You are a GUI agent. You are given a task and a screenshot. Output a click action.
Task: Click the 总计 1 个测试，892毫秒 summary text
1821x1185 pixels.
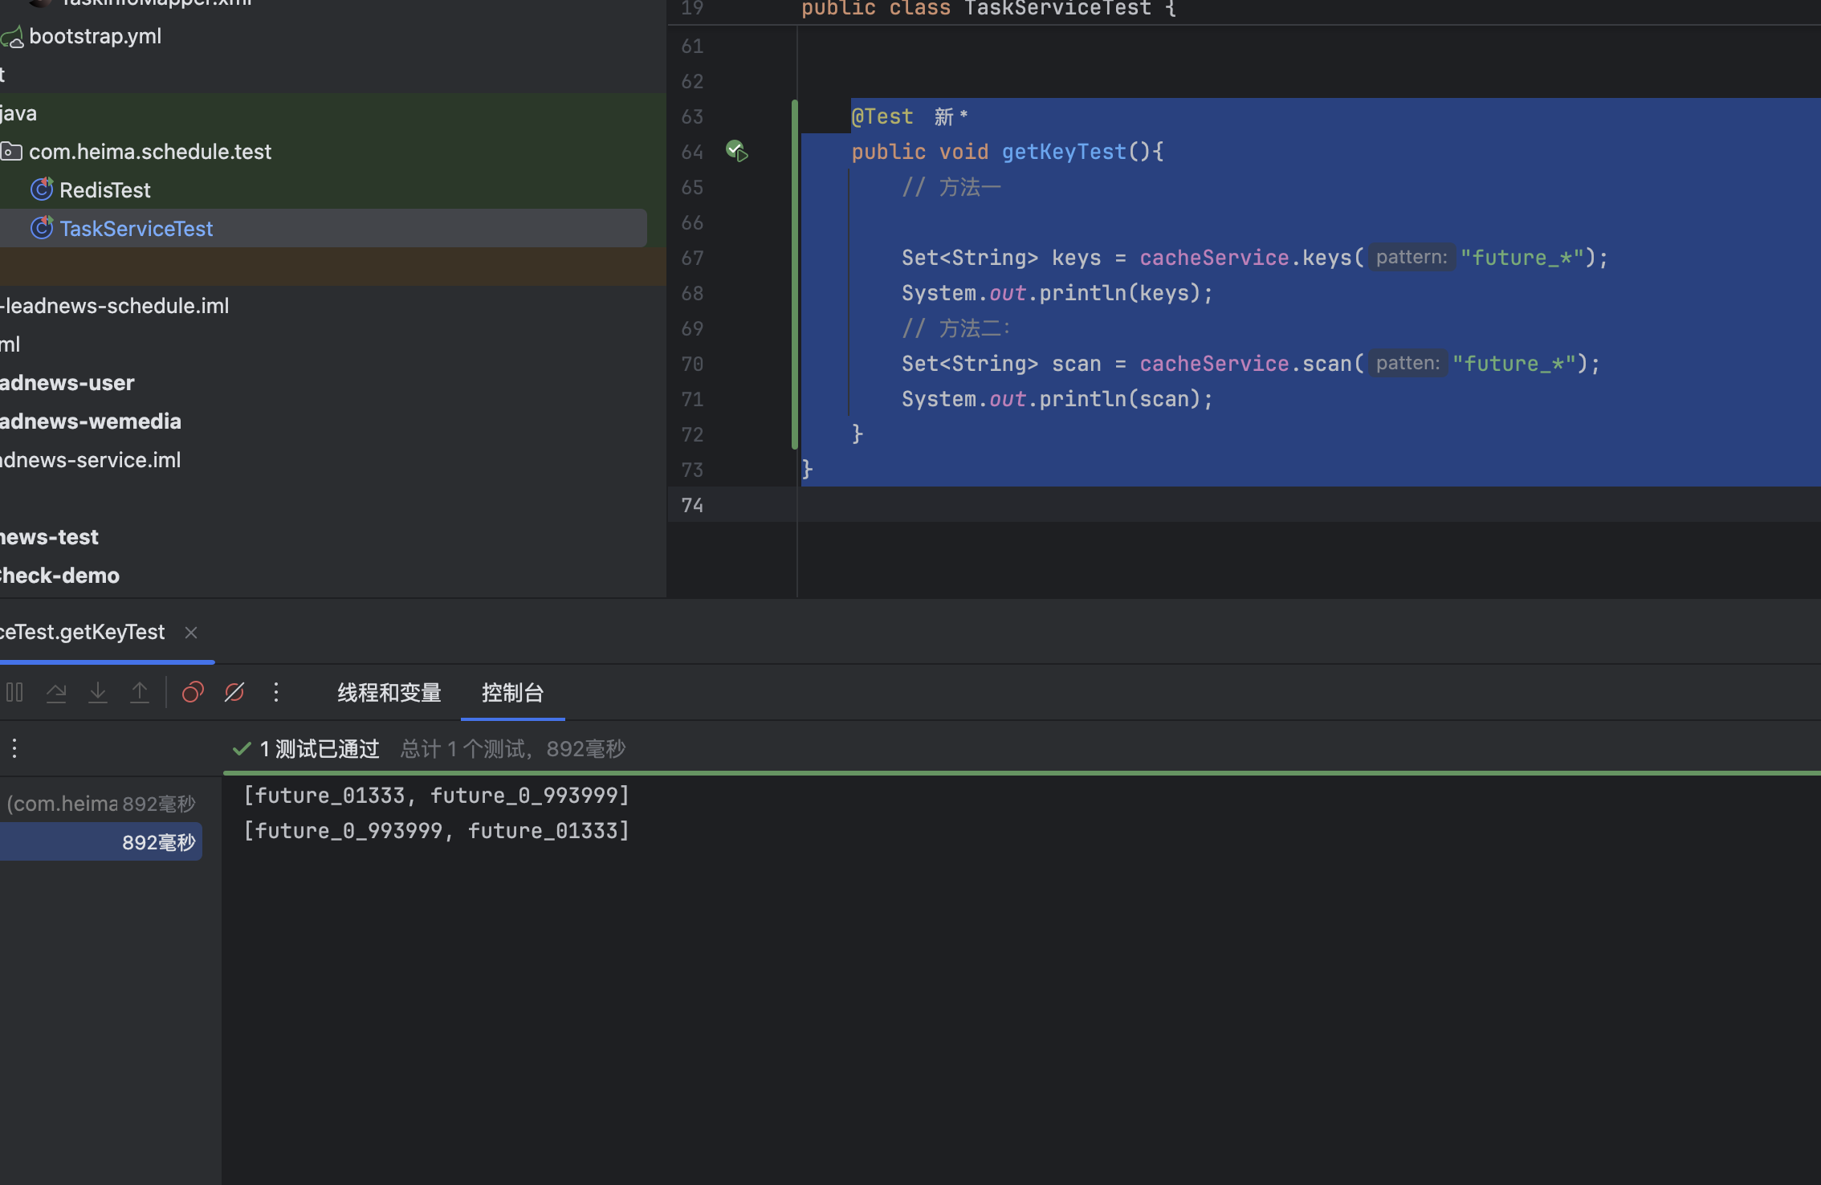pos(513,749)
